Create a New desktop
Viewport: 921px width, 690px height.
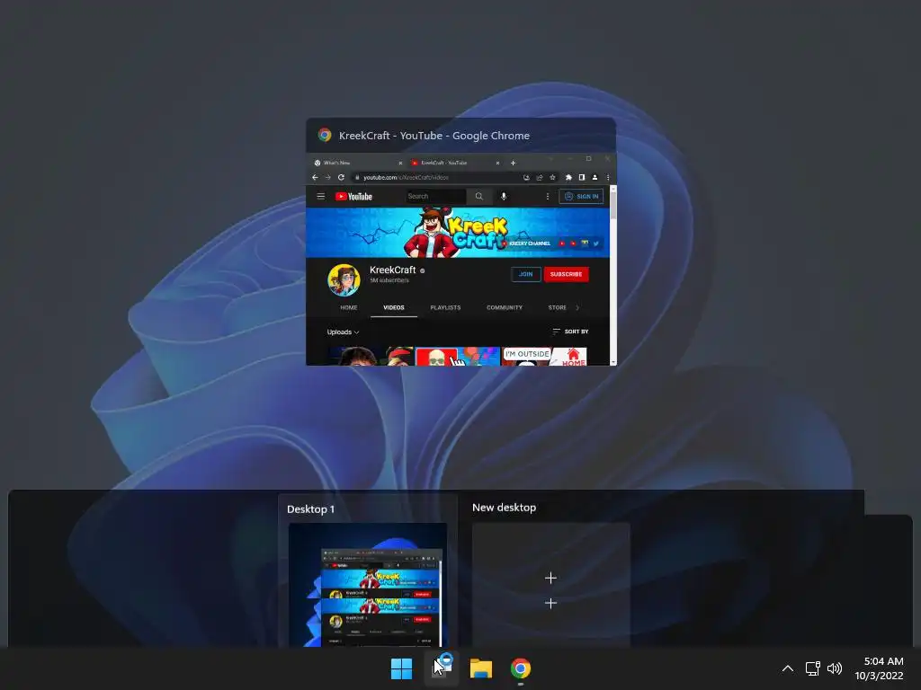click(x=551, y=584)
